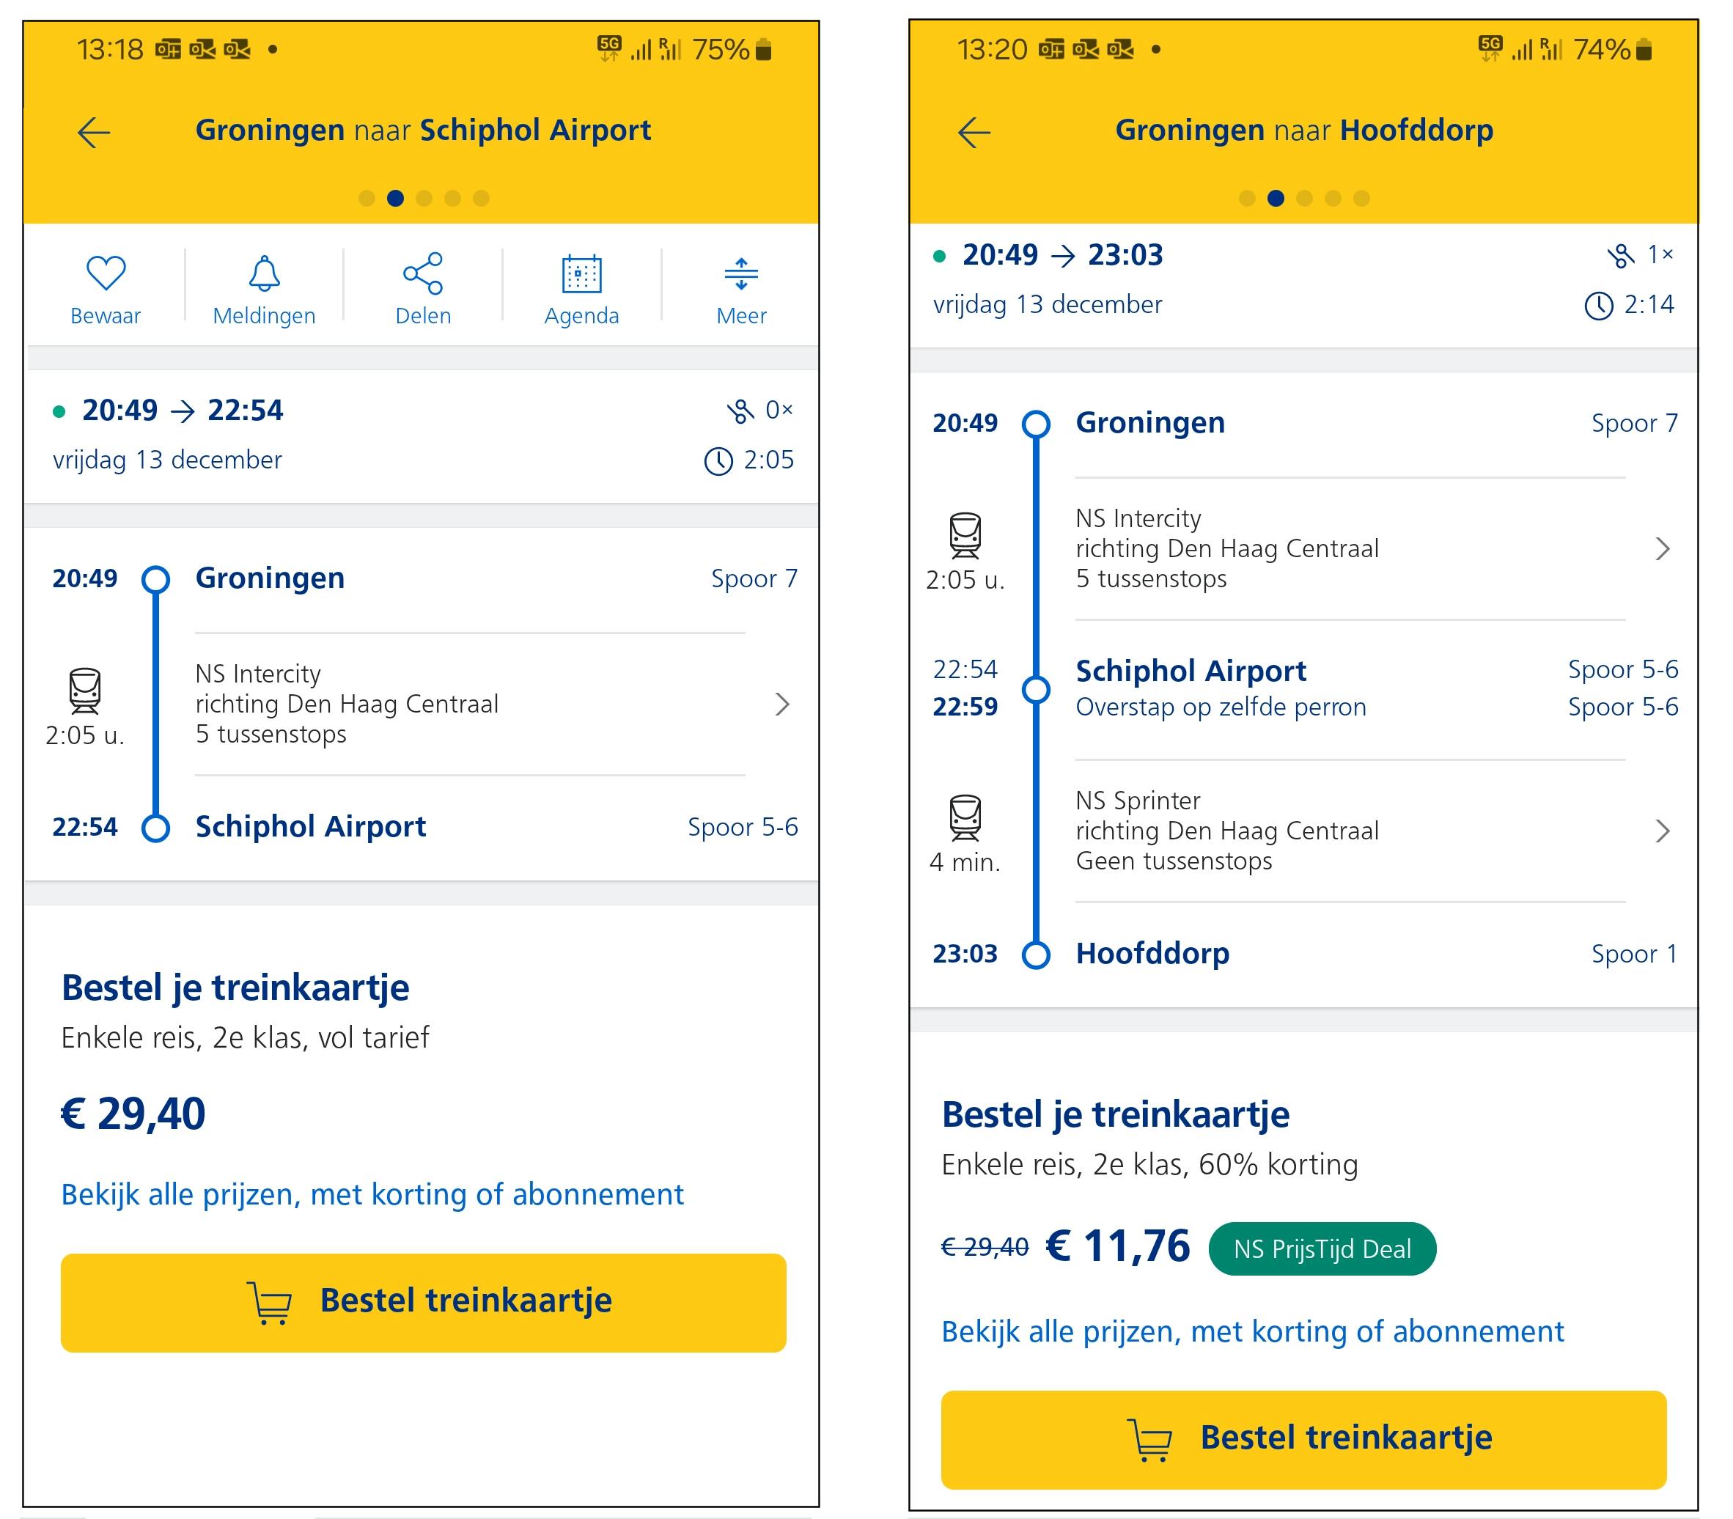Order the €29,40 ticket with Bestel treinkaartje
The image size is (1733, 1519).
(423, 1302)
